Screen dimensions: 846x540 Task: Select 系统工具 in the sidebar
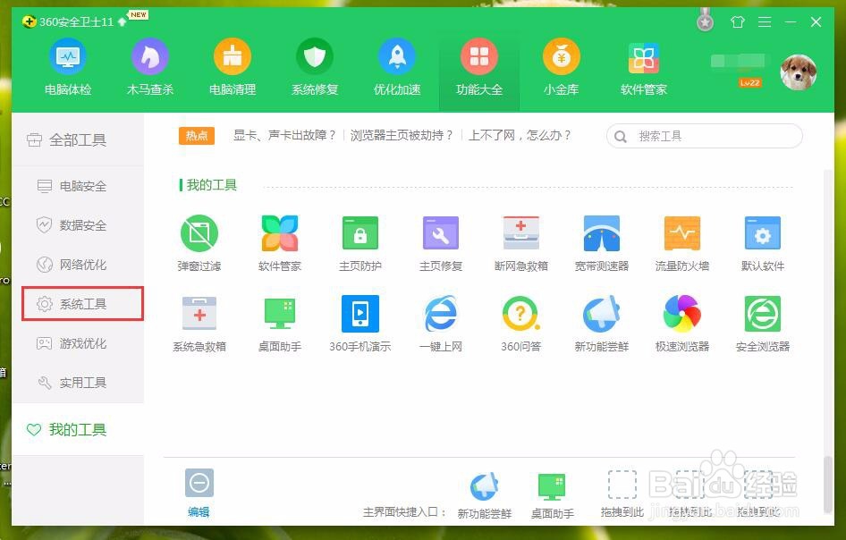click(x=82, y=304)
